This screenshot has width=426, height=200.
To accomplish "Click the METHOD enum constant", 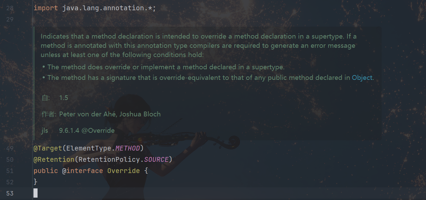I will pyautogui.click(x=127, y=148).
